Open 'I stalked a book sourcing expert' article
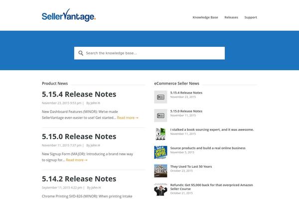The height and width of the screenshot is (199, 299). [x=212, y=130]
